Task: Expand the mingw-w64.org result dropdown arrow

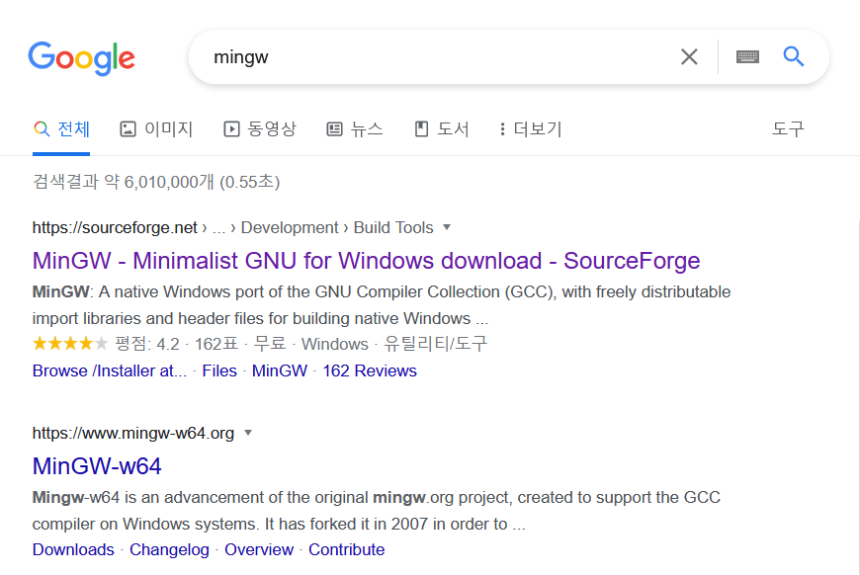Action: [x=248, y=433]
